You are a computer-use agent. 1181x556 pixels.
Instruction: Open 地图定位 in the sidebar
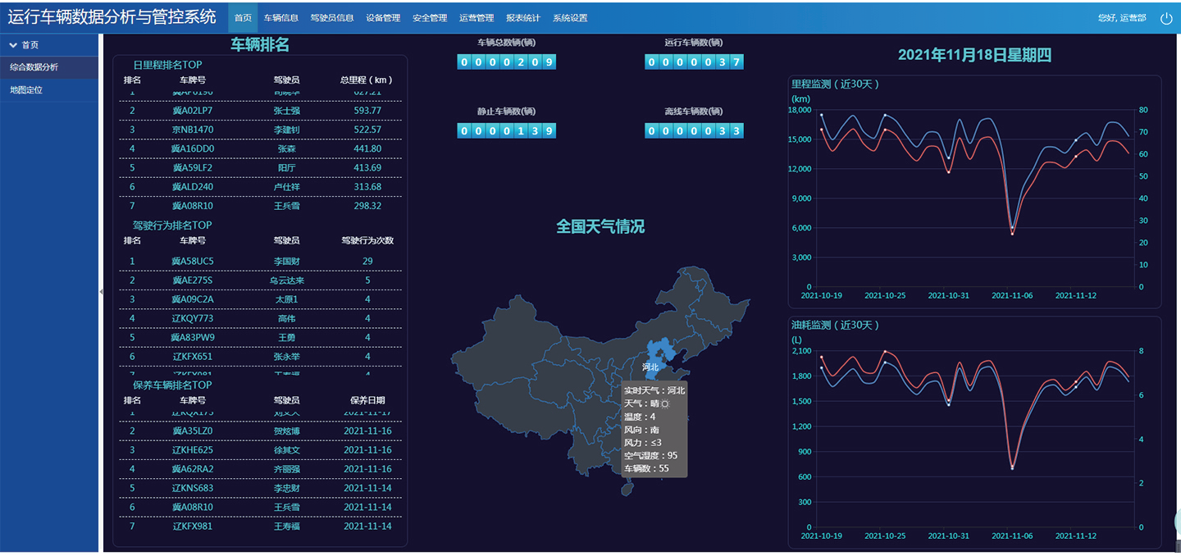(26, 90)
